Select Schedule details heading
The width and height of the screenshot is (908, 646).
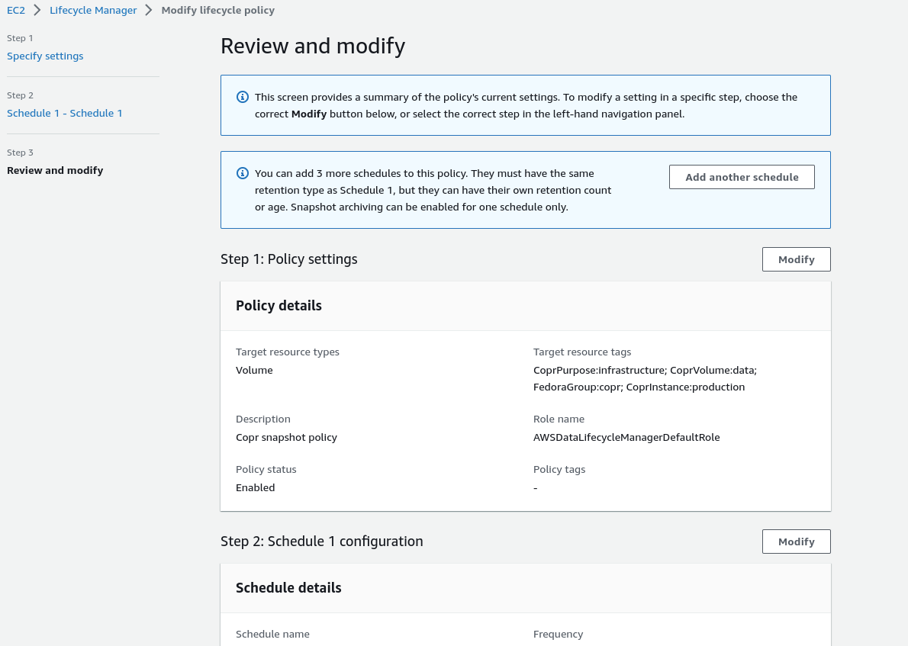[x=288, y=587]
